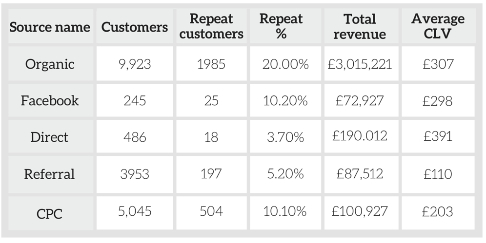Image resolution: width=486 pixels, height=243 pixels.
Task: Select the Organic row label
Action: pyautogui.click(x=50, y=64)
